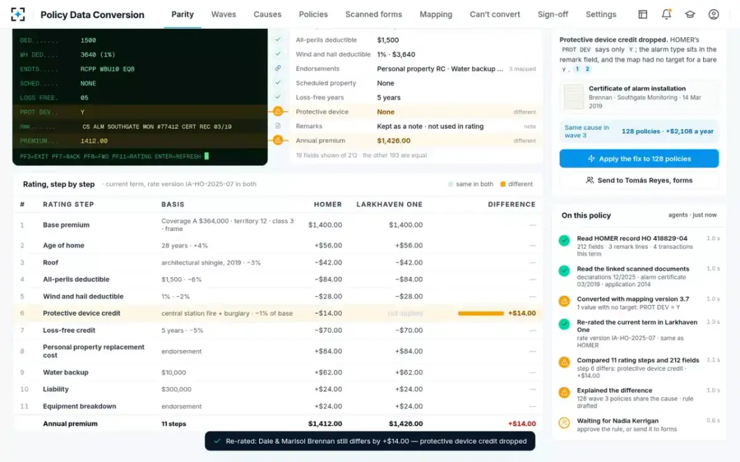Click the check icon beside Scheduled property
The image size is (740, 462).
(278, 83)
